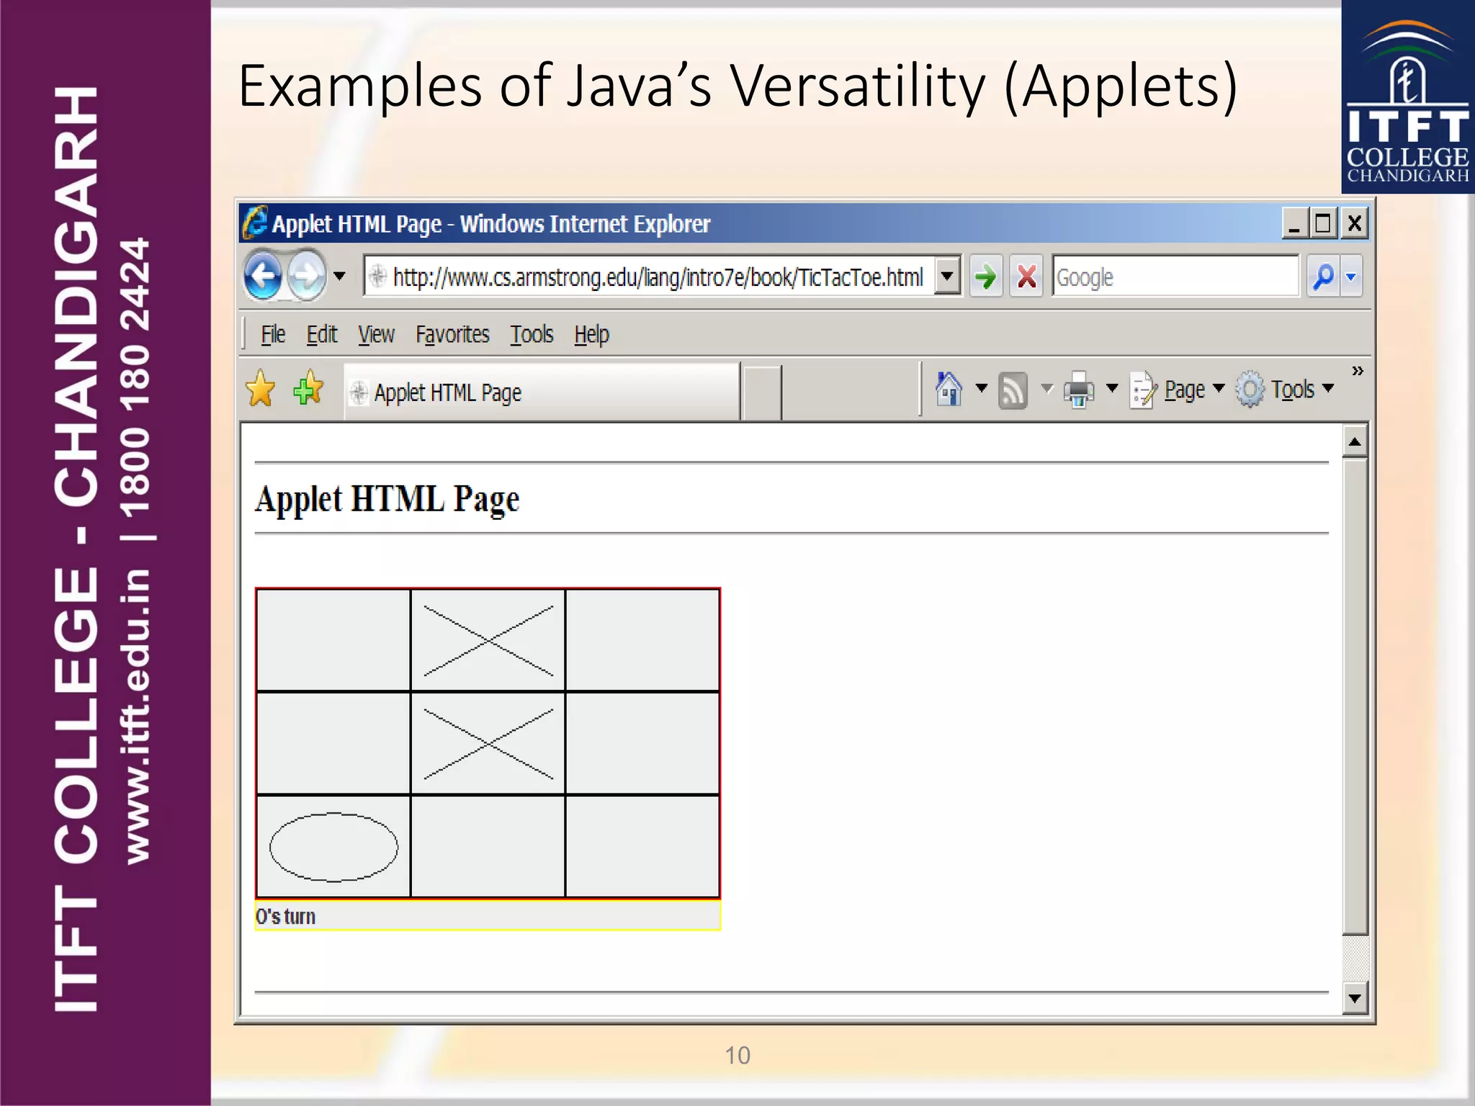Expand the Print dropdown arrow
The width and height of the screenshot is (1475, 1106).
1112,389
